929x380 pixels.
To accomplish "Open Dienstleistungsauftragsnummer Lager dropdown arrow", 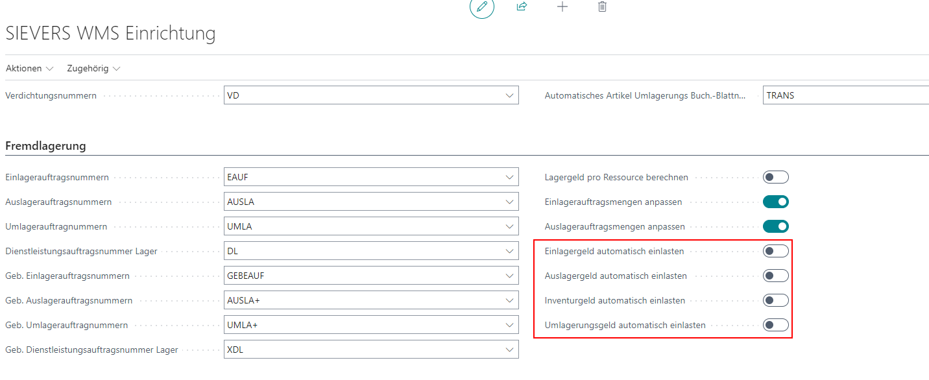I will 509,251.
